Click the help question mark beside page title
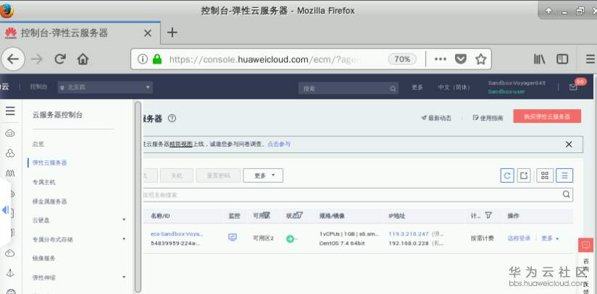This screenshot has height=294, width=597. [x=172, y=118]
